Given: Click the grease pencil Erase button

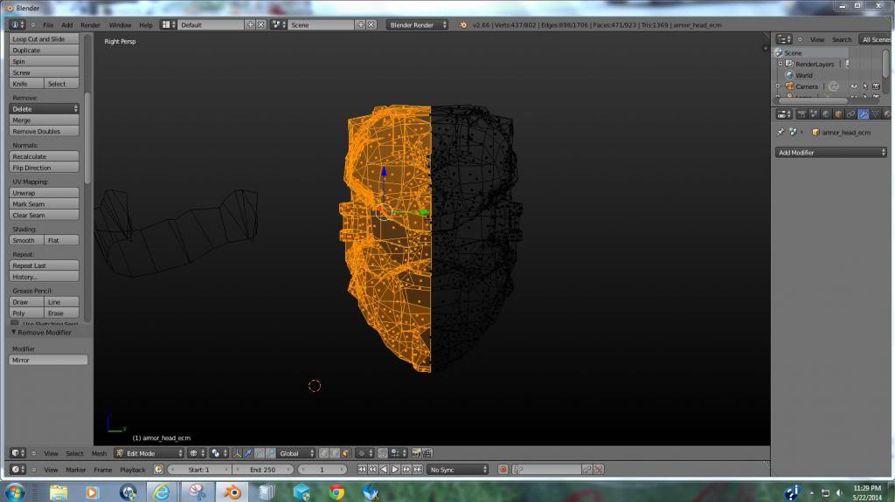Looking at the screenshot, I should (62, 313).
